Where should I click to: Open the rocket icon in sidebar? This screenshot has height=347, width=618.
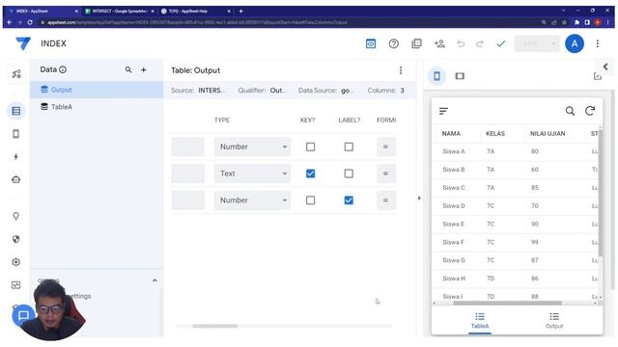(x=16, y=73)
